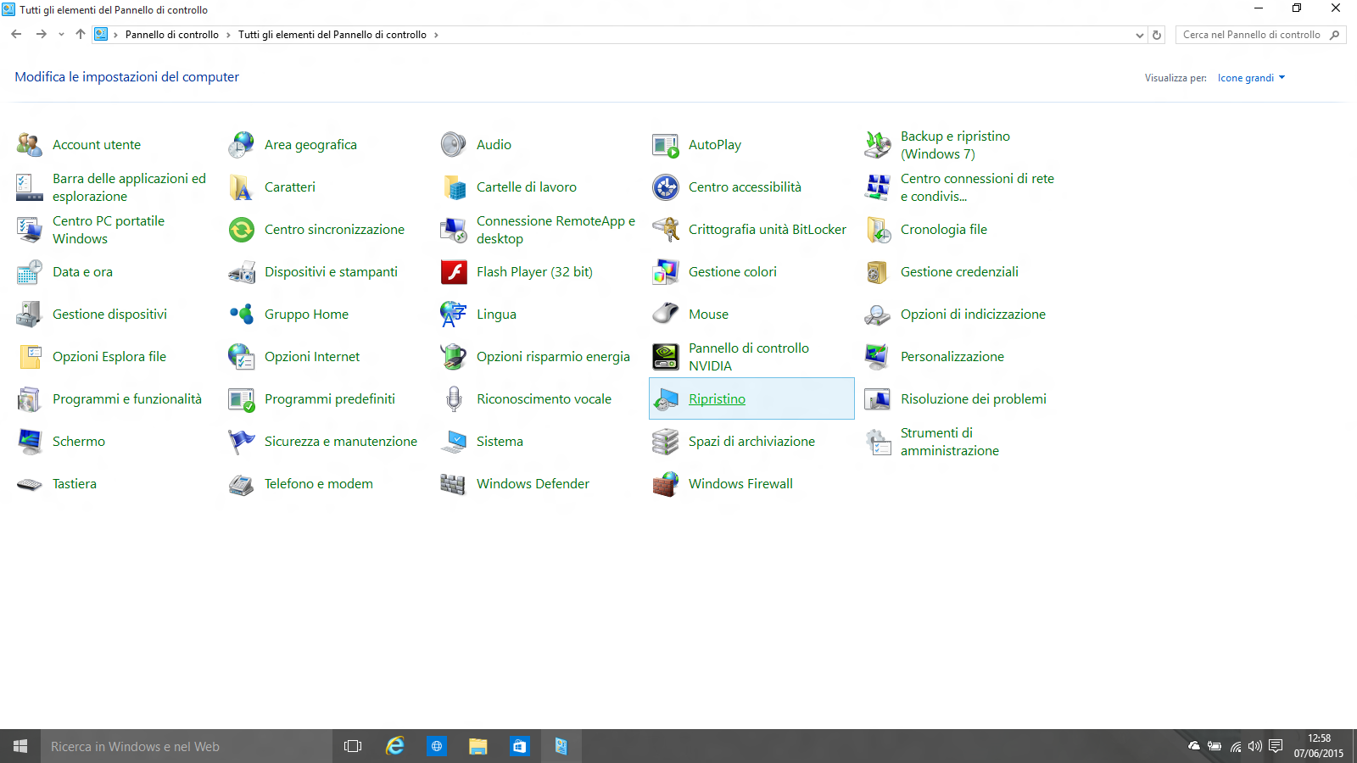Viewport: 1357px width, 763px height.
Task: Open the Mouse icon
Action: (x=666, y=315)
